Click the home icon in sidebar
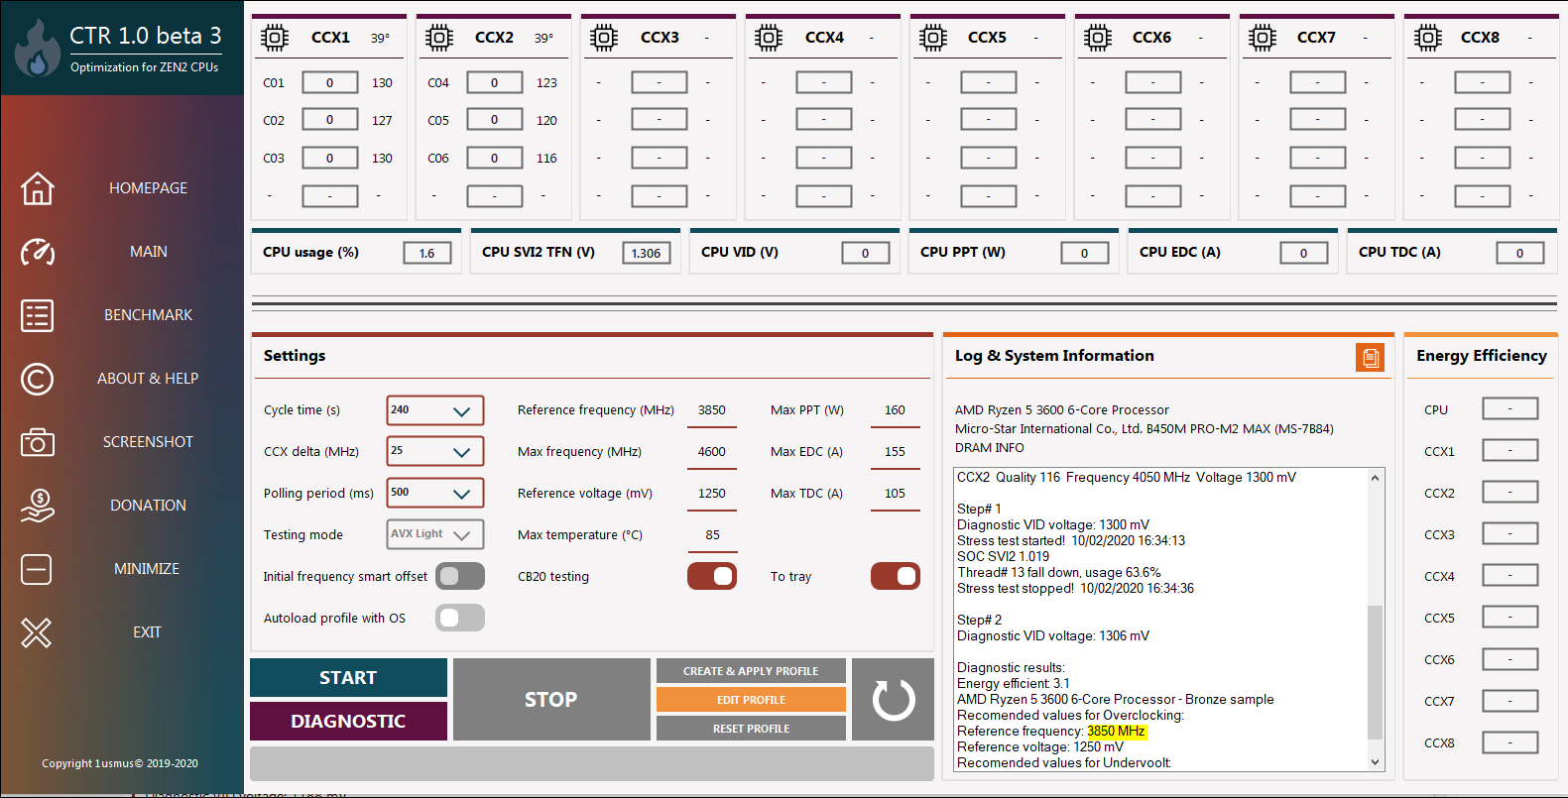The height and width of the screenshot is (798, 1568). (x=38, y=188)
